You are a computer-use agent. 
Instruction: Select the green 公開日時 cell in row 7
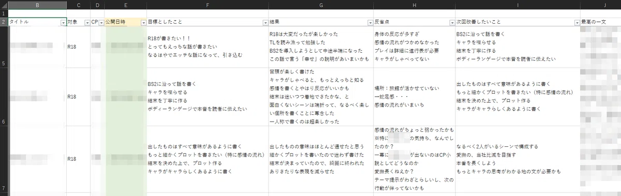(x=125, y=159)
